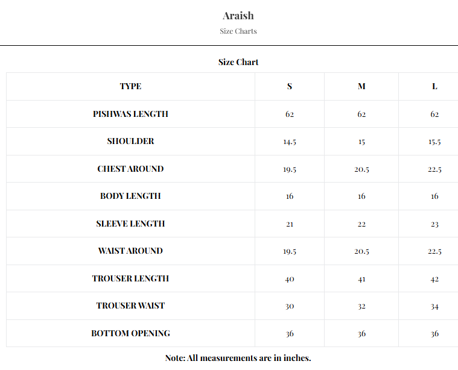Viewport: 458px width, 370px height.
Task: Select the TYPE column header
Action: tap(130, 86)
